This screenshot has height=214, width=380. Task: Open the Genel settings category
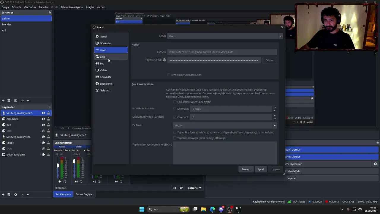[x=111, y=37]
